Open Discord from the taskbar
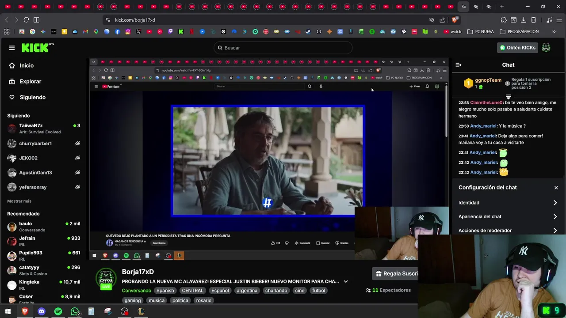Image resolution: width=566 pixels, height=318 pixels. (42, 311)
